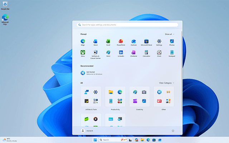Image resolution: width=229 pixels, height=143 pixels.
Task: Open Paint from Pinned apps
Action: click(108, 53)
